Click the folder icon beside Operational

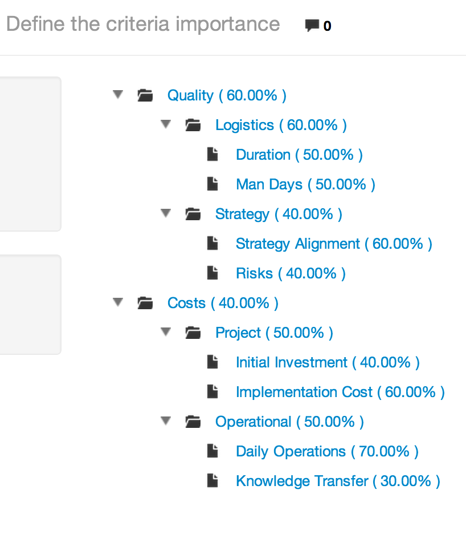(193, 421)
